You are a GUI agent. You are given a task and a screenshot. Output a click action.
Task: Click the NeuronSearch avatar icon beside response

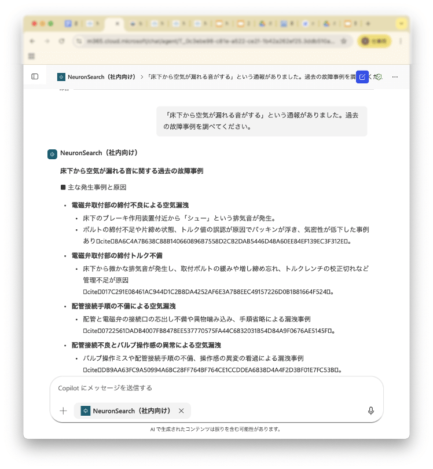pos(52,153)
